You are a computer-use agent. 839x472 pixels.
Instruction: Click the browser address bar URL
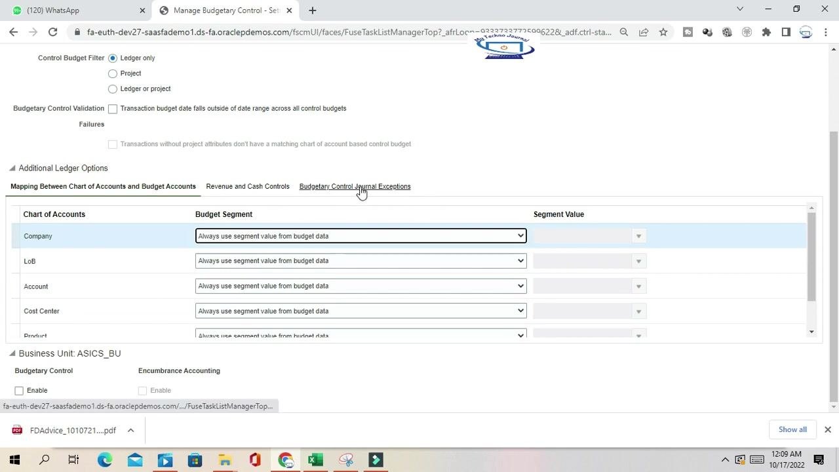pyautogui.click(x=349, y=31)
